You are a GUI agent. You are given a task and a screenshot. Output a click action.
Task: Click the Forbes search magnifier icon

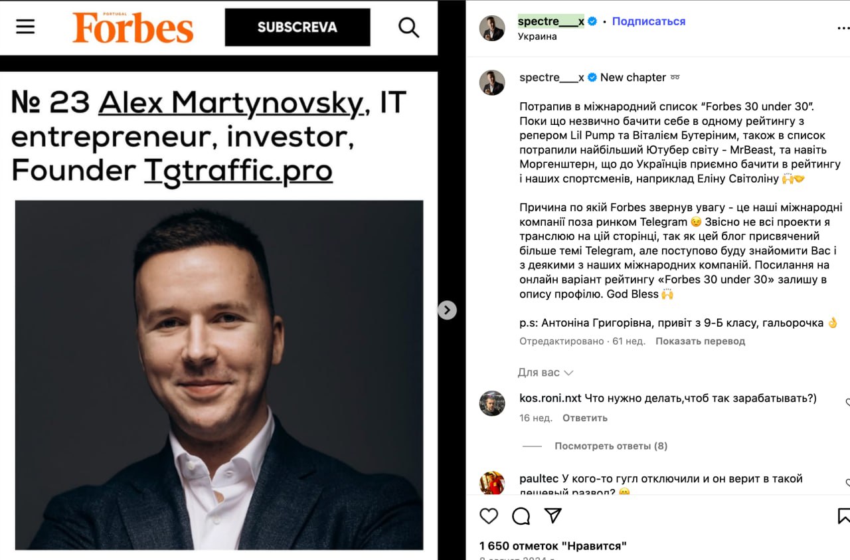[408, 27]
